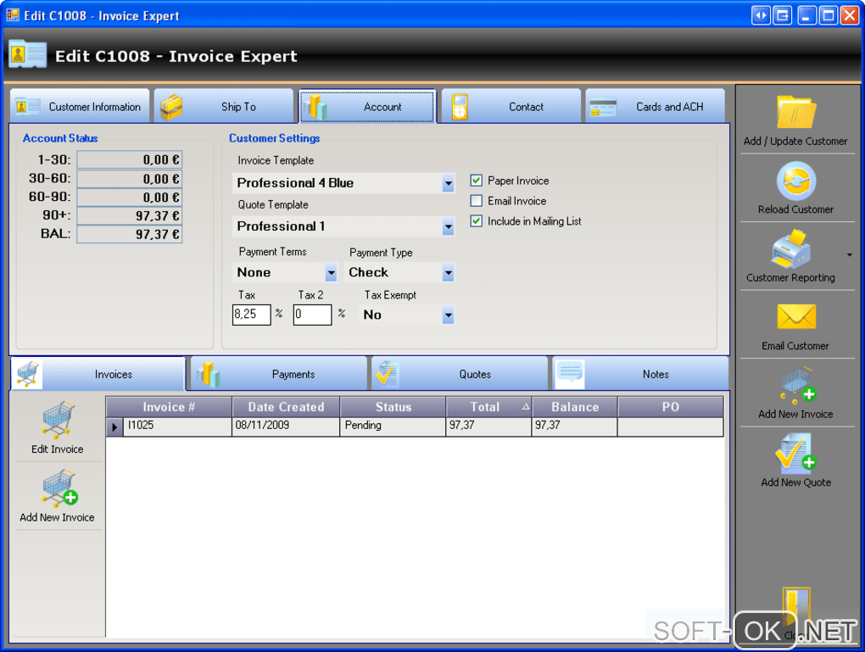This screenshot has height=652, width=865.
Task: Toggle Include in Mailing List checkbox
Action: coord(476,220)
